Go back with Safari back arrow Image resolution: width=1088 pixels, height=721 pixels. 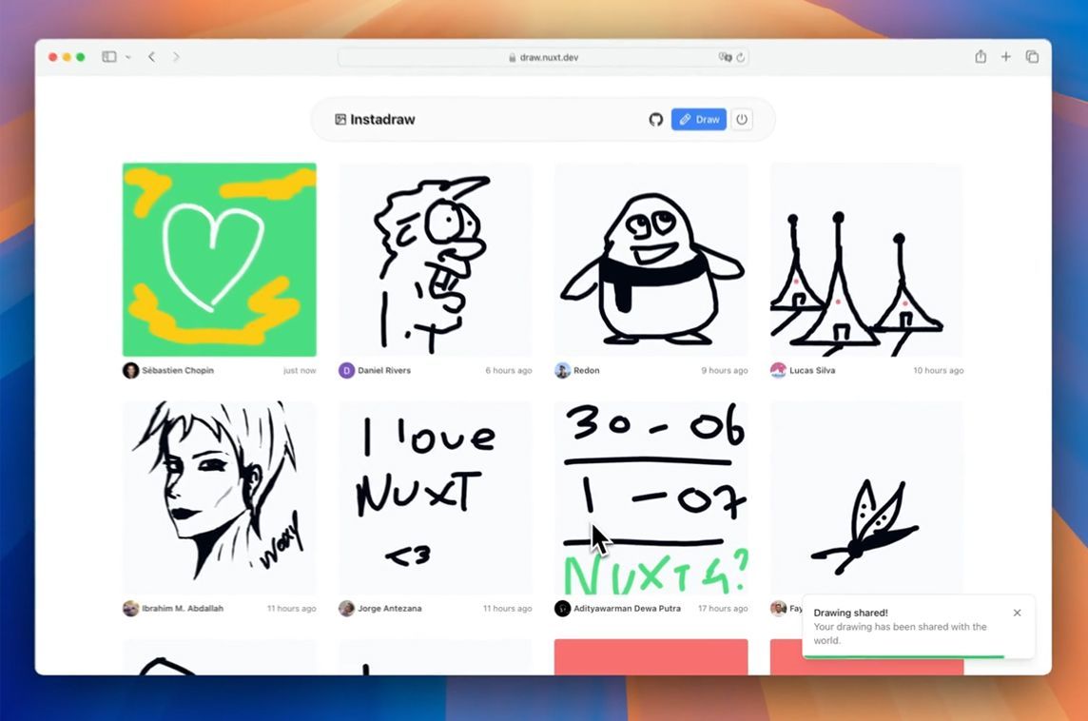point(152,57)
